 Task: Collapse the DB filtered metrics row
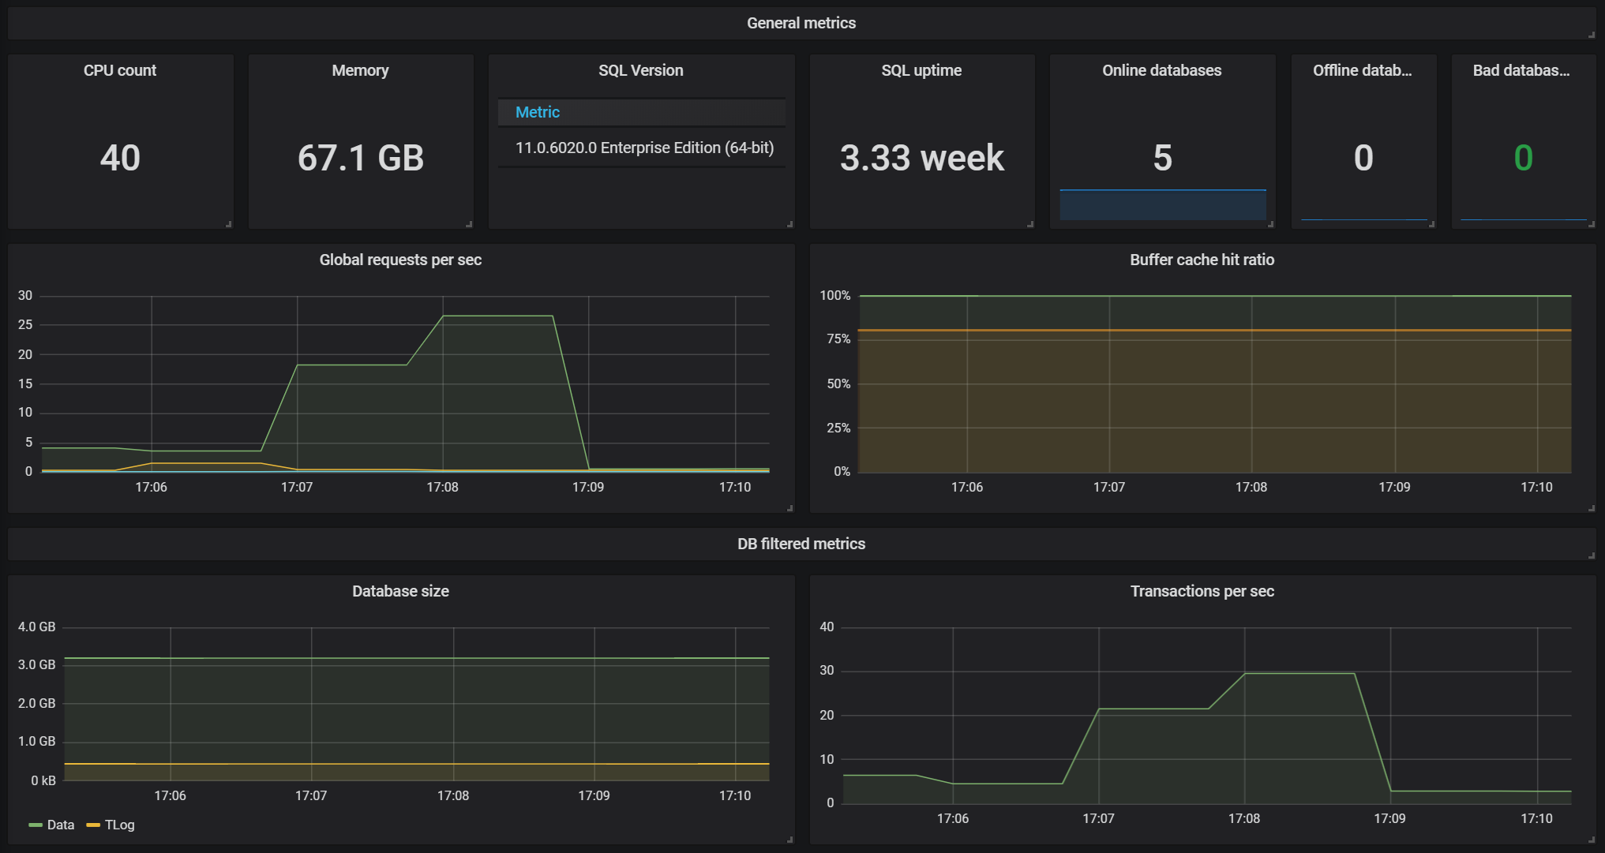point(801,544)
